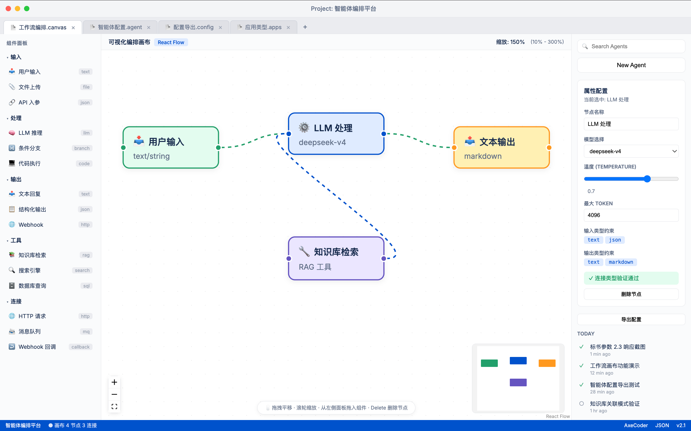Click the Webhook 回调 callback icon
The width and height of the screenshot is (691, 431).
(12, 347)
